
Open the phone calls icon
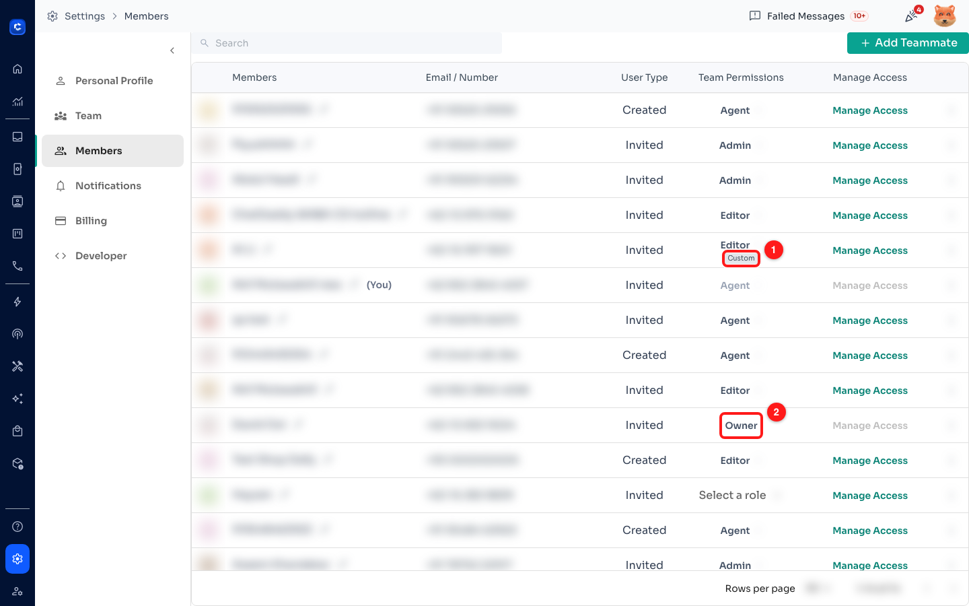tap(17, 266)
